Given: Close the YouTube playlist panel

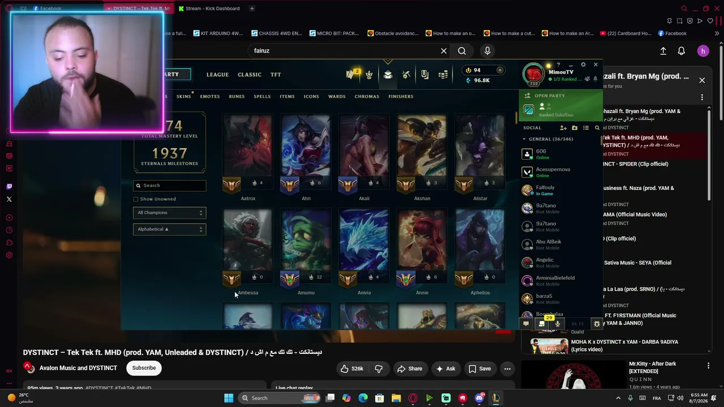Looking at the screenshot, I should pos(702,80).
